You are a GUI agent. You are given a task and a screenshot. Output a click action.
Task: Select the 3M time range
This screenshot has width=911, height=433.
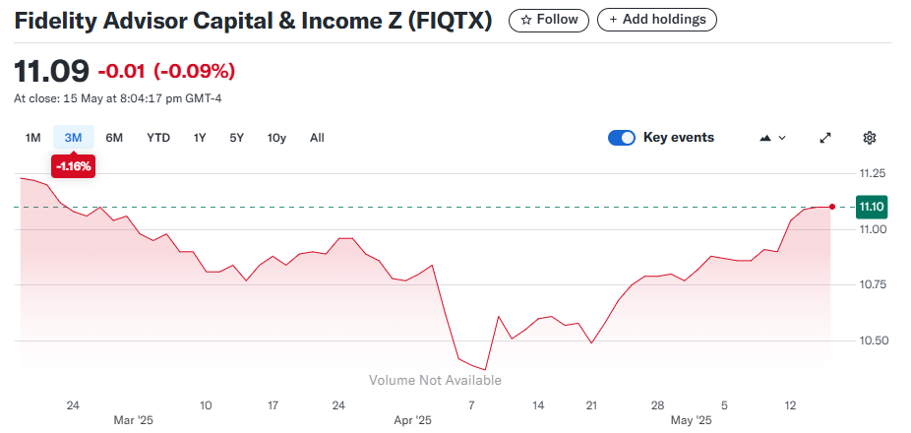click(x=73, y=138)
